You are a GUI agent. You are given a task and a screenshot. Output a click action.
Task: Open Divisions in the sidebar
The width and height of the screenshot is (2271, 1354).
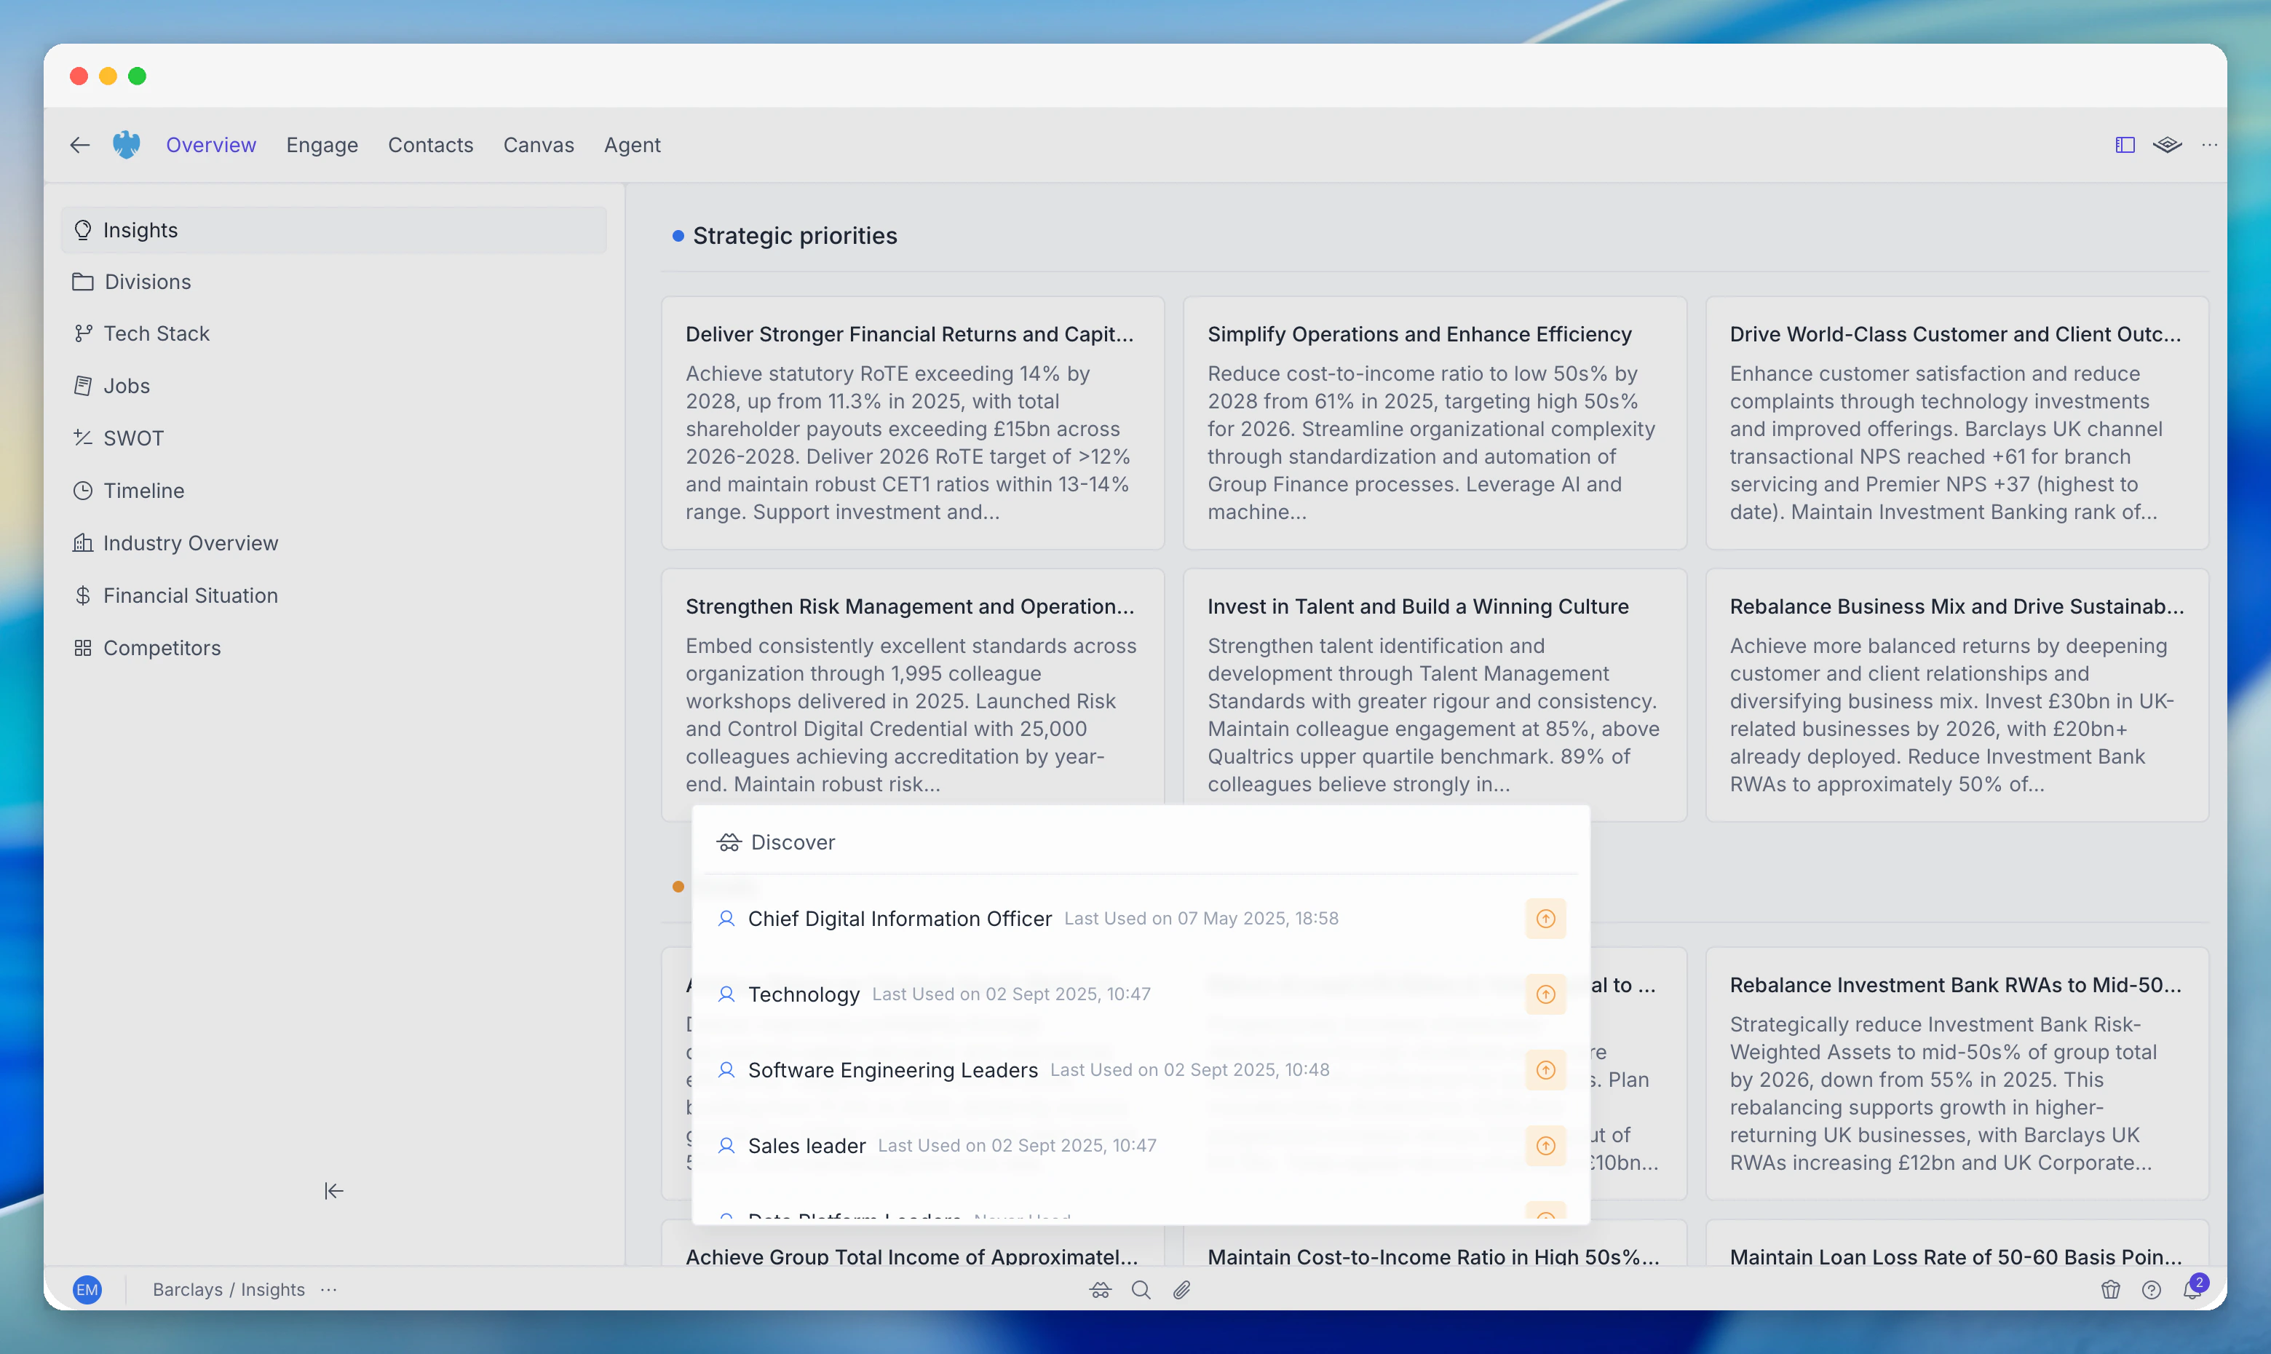pos(334,282)
